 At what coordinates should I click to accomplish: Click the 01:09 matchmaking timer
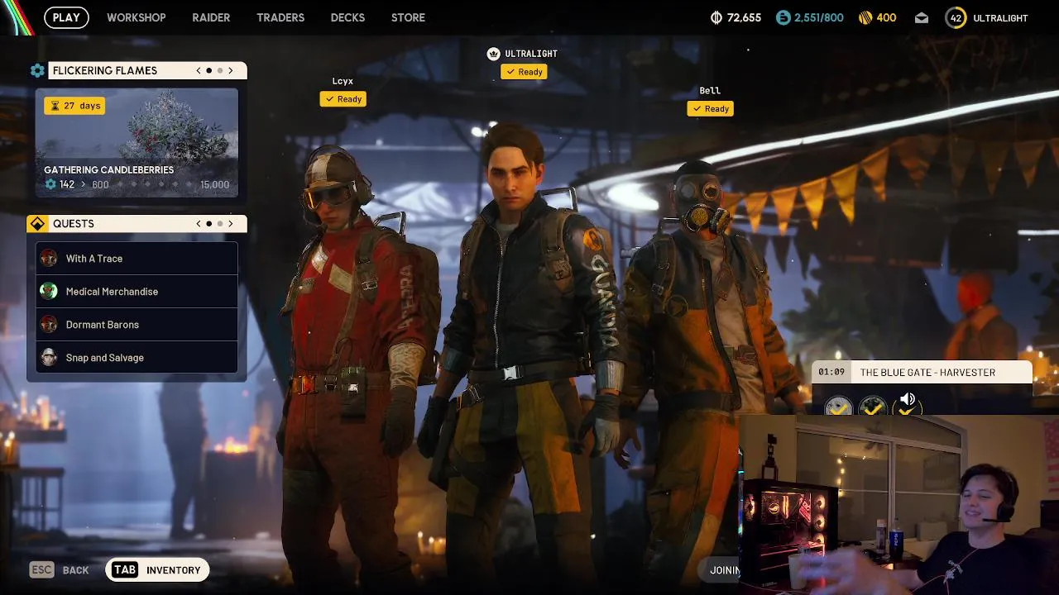831,372
